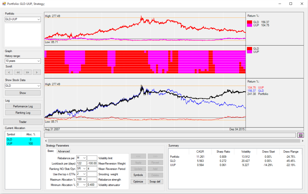This screenshot has width=308, height=194.
Task: Open the Use the top n ETFs dropdown
Action: 81,174
